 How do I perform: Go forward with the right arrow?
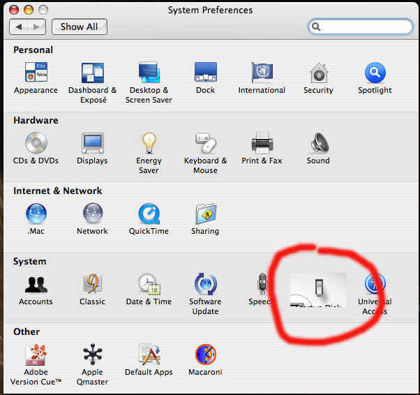pyautogui.click(x=37, y=27)
